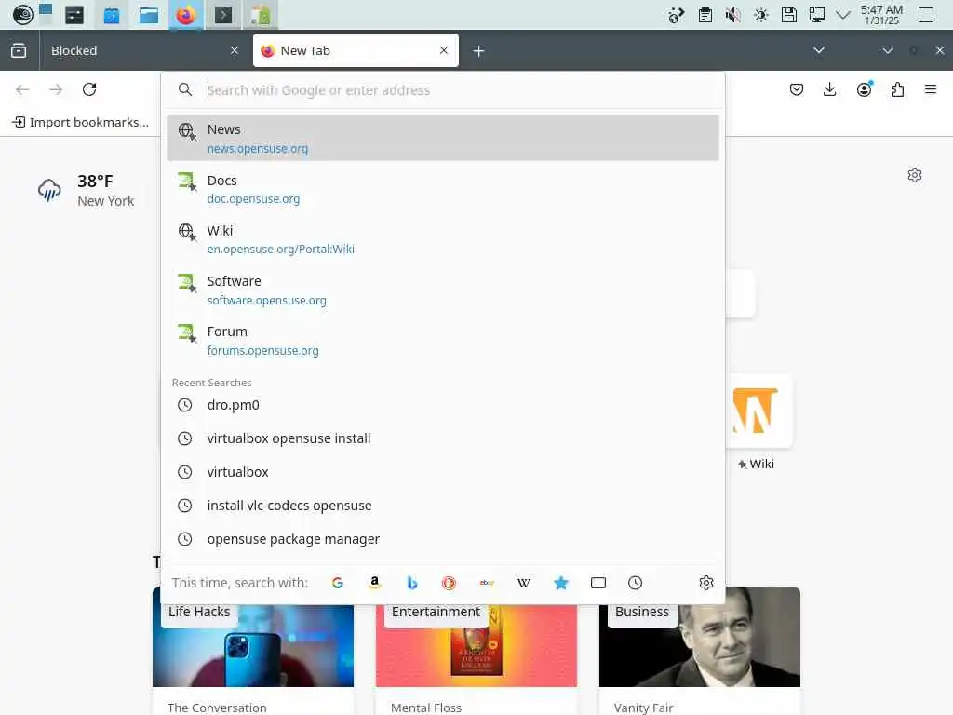
Task: Customize new tab page gear icon
Action: point(915,175)
